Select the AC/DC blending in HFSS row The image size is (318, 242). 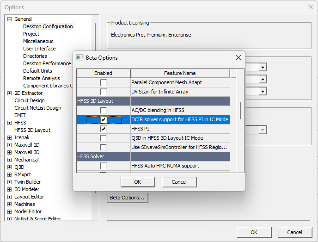tap(153, 111)
